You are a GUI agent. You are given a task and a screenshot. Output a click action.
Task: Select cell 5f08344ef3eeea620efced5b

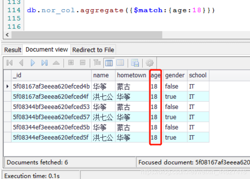tap(51, 127)
